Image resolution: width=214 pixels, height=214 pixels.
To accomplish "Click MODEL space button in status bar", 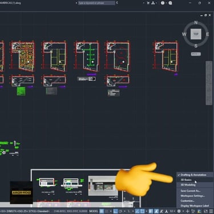I will click(x=94, y=211).
